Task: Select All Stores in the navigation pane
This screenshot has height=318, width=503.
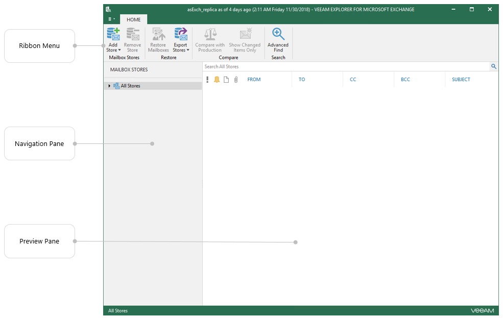Action: point(153,86)
